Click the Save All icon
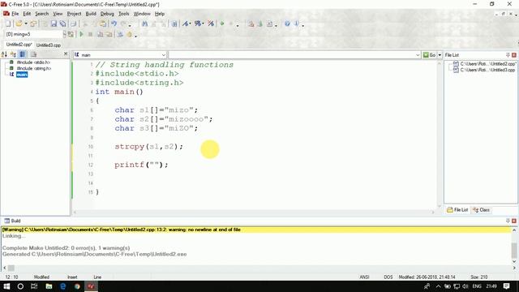Image resolution: width=519 pixels, height=292 pixels. pos(62,24)
